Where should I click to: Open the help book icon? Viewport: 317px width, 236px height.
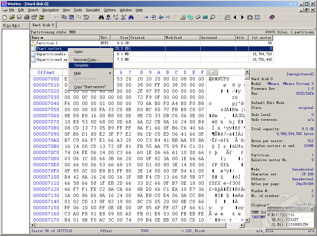point(272,17)
